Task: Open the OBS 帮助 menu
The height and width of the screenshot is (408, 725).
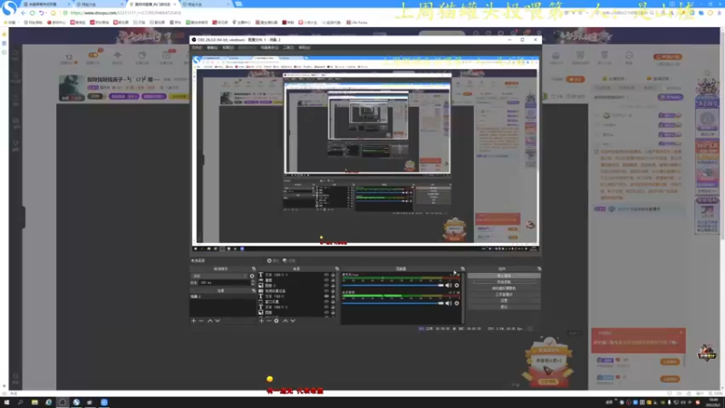Action: [x=304, y=47]
